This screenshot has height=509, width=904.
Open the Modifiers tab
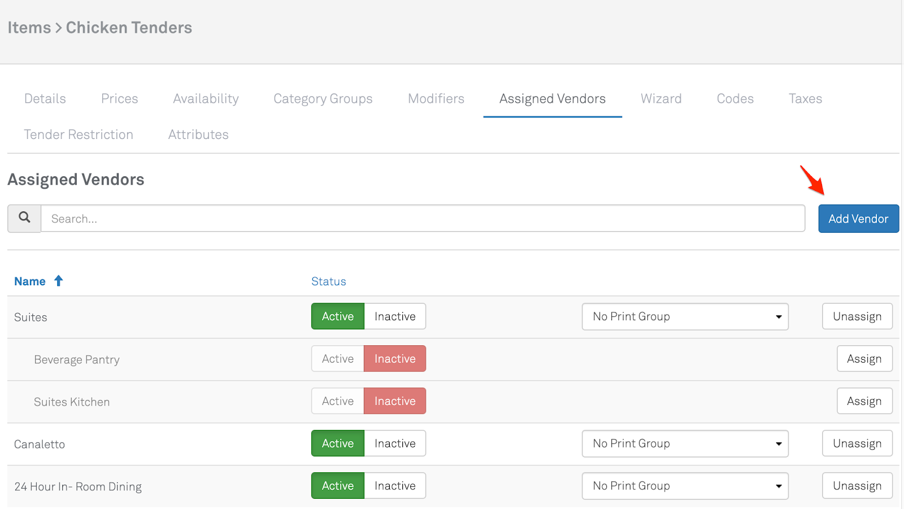(x=436, y=99)
